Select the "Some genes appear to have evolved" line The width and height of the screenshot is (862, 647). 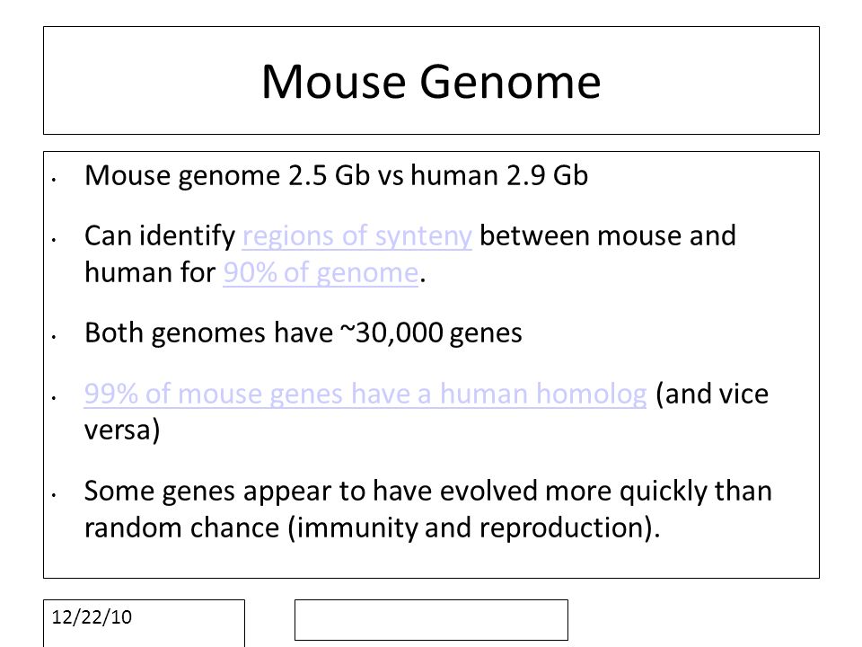click(x=427, y=492)
